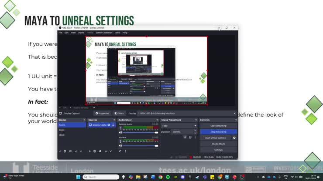The height and width of the screenshot is (181, 323).
Task: Open File Explorer from taskbar
Action: (138, 177)
